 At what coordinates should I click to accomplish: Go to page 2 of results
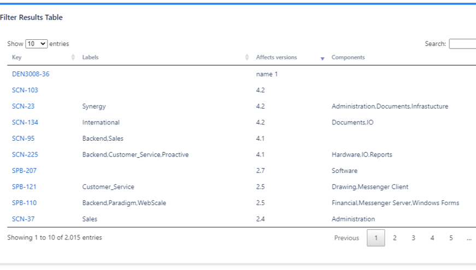pos(395,238)
